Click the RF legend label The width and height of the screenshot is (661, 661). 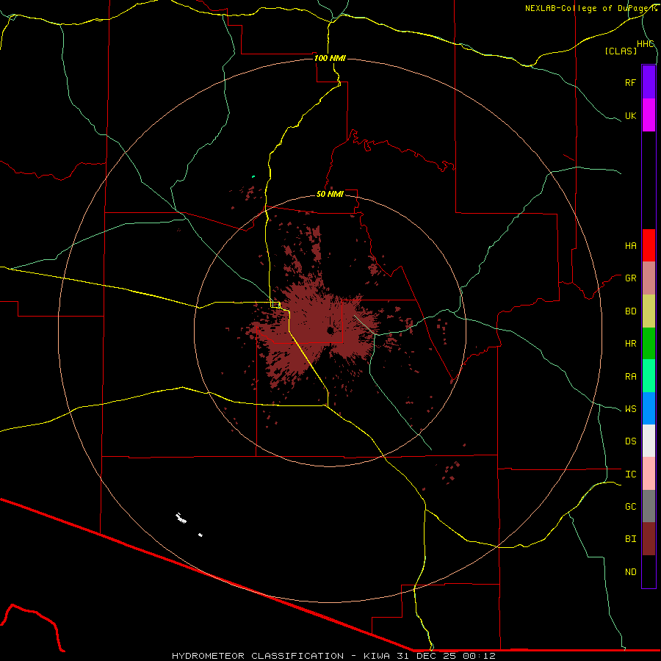click(630, 82)
